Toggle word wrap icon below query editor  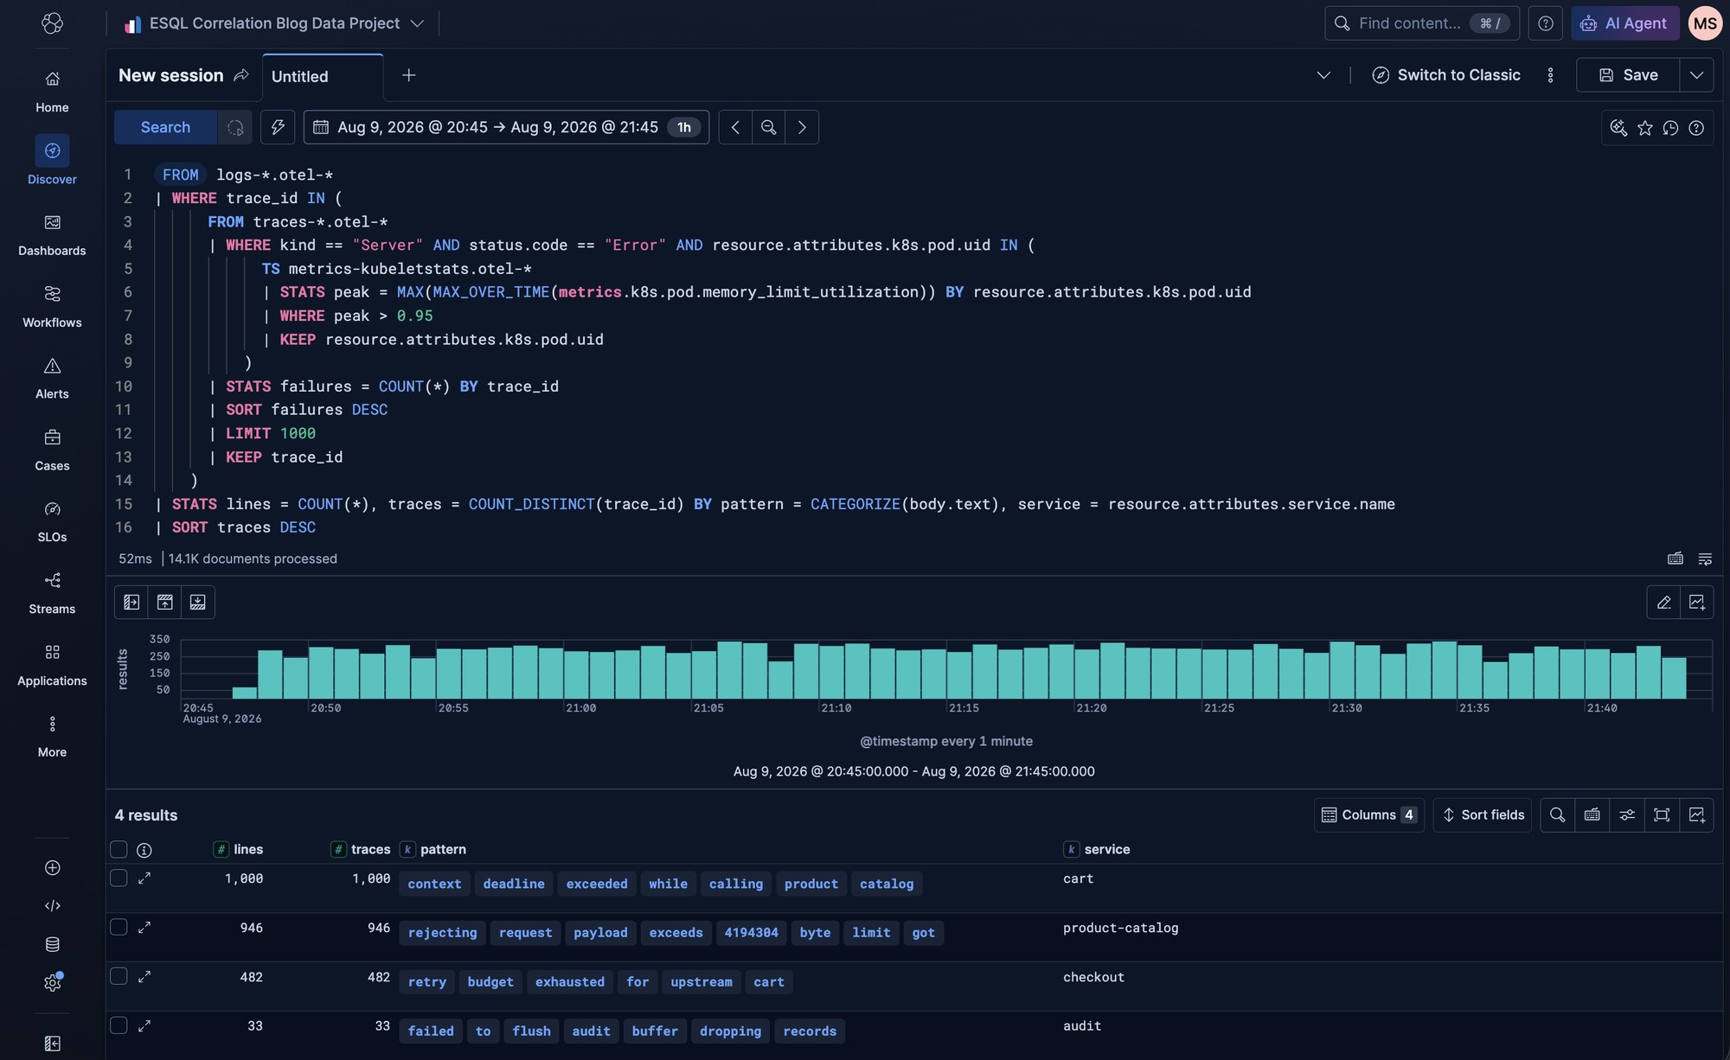click(x=1705, y=559)
